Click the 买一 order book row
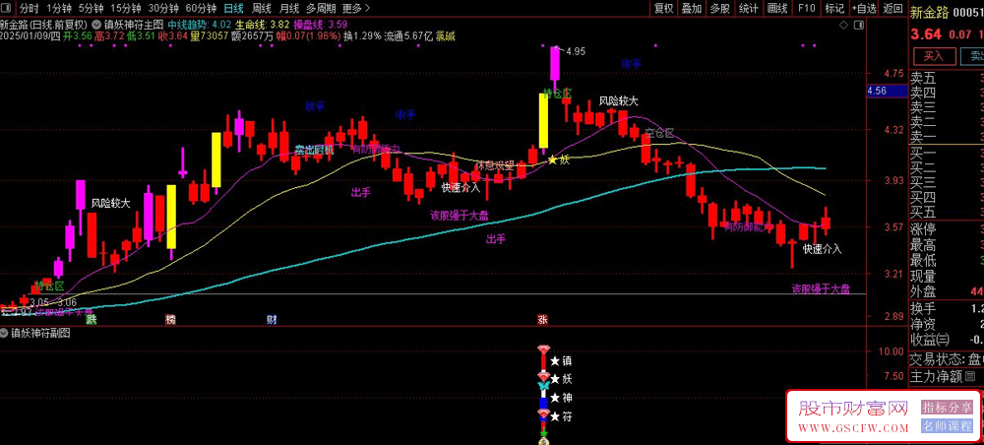This screenshot has width=984, height=445. point(947,154)
